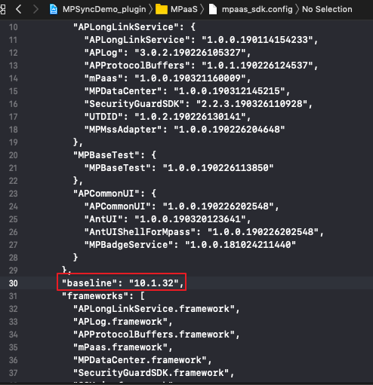Click line number 10 in the gutter
This screenshot has width=373, height=385.
coord(14,27)
